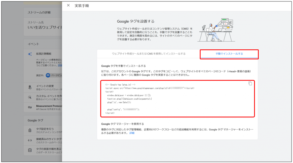Click the ページビュー measurement chip

click(x=56, y=75)
